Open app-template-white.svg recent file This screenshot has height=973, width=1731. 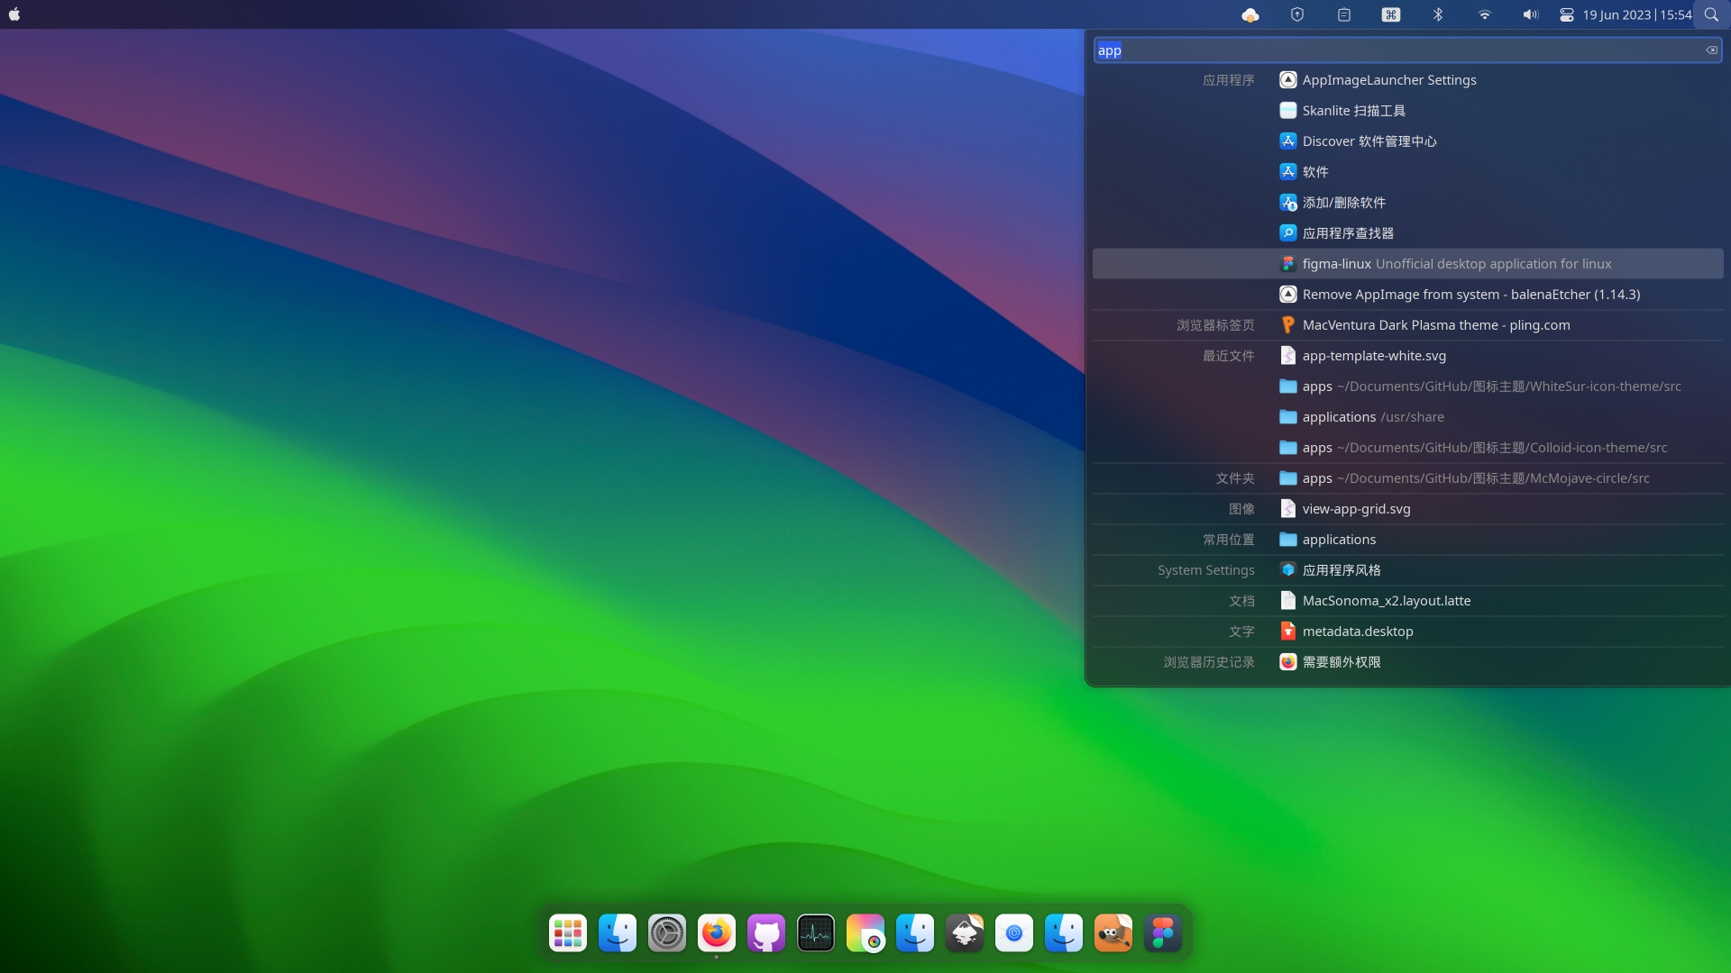tap(1407, 356)
